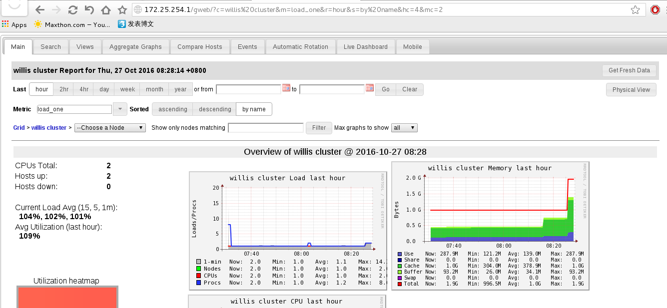Open the browser home page icon

pyautogui.click(x=105, y=10)
